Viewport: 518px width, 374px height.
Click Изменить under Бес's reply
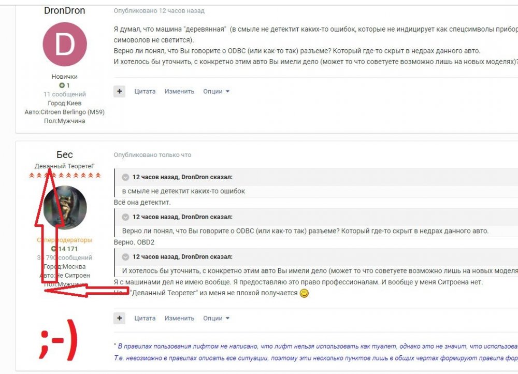(179, 318)
